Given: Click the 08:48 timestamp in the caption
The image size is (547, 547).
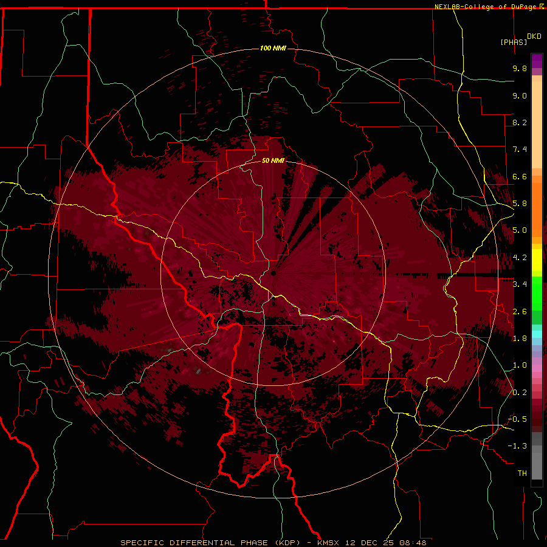Looking at the screenshot, I should coord(413,543).
